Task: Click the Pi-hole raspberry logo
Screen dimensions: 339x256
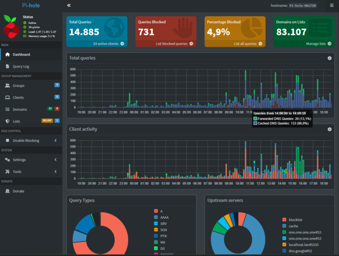Action: pyautogui.click(x=11, y=26)
